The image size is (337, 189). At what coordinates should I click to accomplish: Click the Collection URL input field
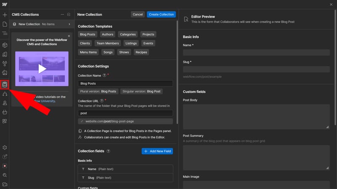point(126,113)
